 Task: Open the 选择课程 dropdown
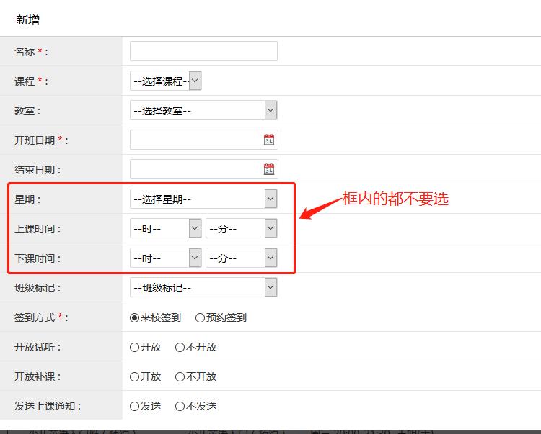coord(165,81)
